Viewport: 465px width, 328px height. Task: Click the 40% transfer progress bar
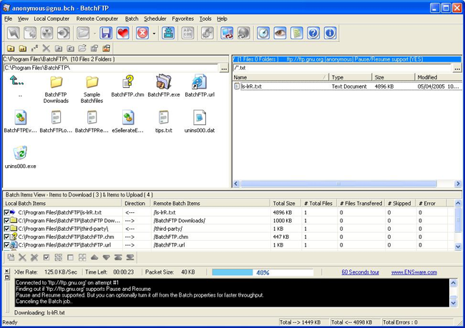(x=263, y=272)
